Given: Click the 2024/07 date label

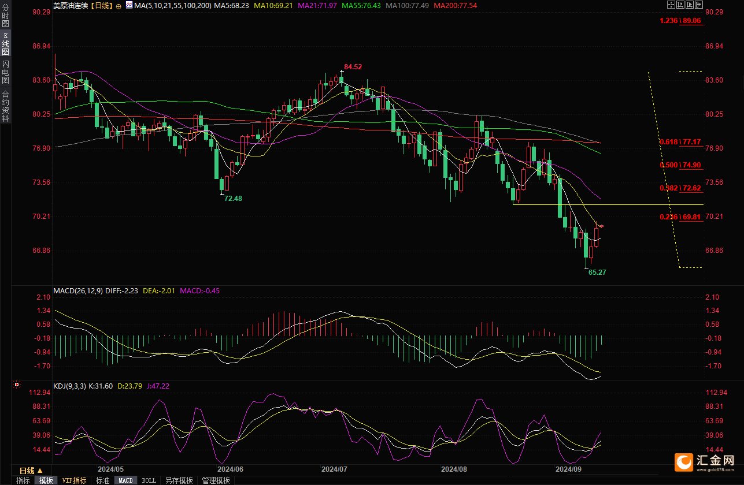Looking at the screenshot, I should coord(334,469).
